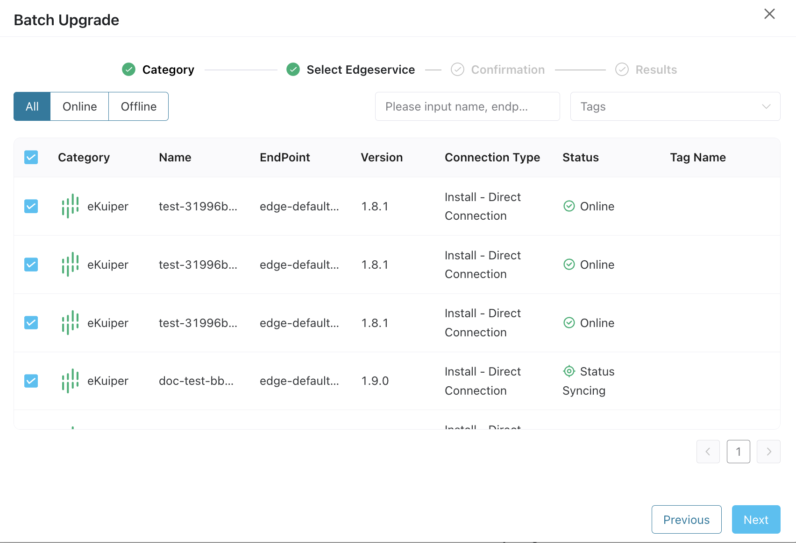Uncheck the first eKuiper row checkbox
This screenshot has width=796, height=543.
pos(31,206)
